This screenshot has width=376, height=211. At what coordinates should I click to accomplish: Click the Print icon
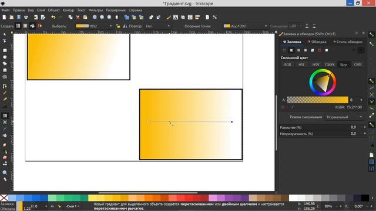pyautogui.click(x=26, y=17)
